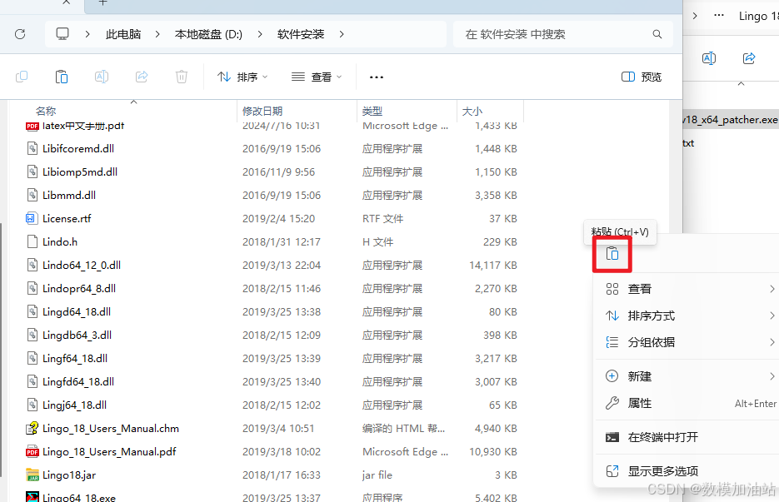Open the 查看 view dropdown in the toolbar
779x502 pixels.
317,77
